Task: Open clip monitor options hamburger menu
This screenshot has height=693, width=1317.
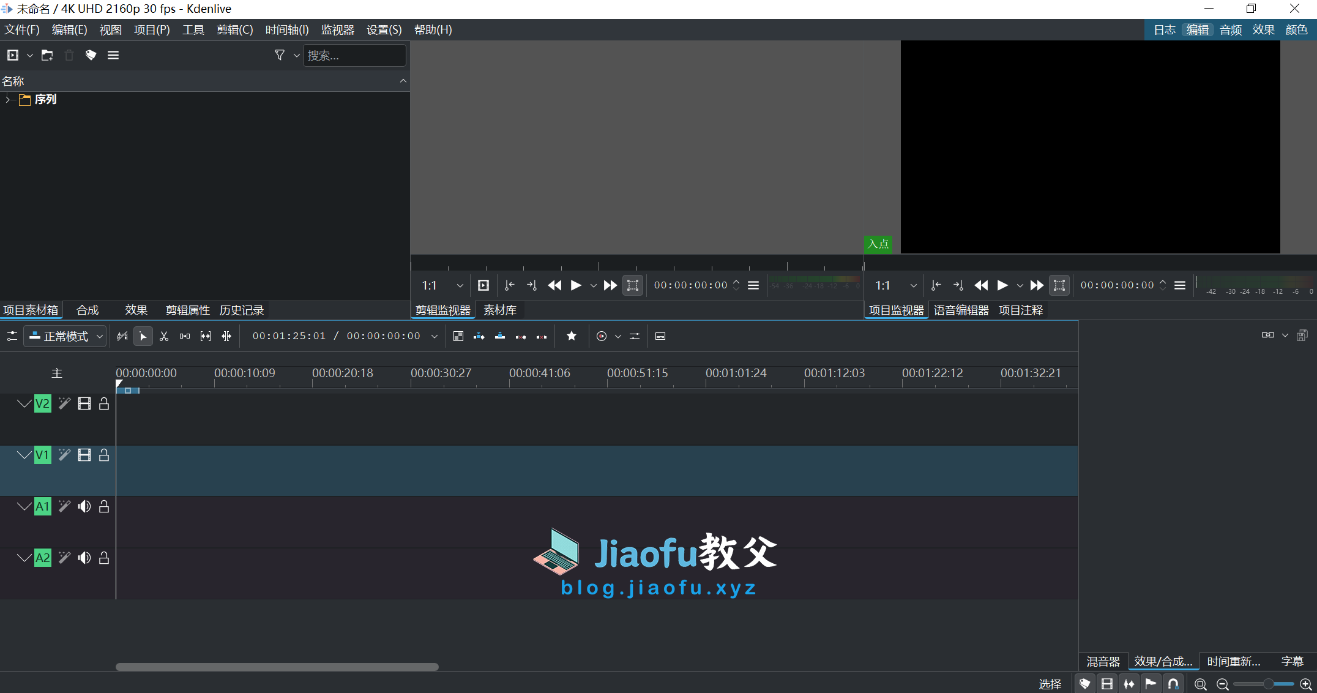Action: (x=753, y=285)
